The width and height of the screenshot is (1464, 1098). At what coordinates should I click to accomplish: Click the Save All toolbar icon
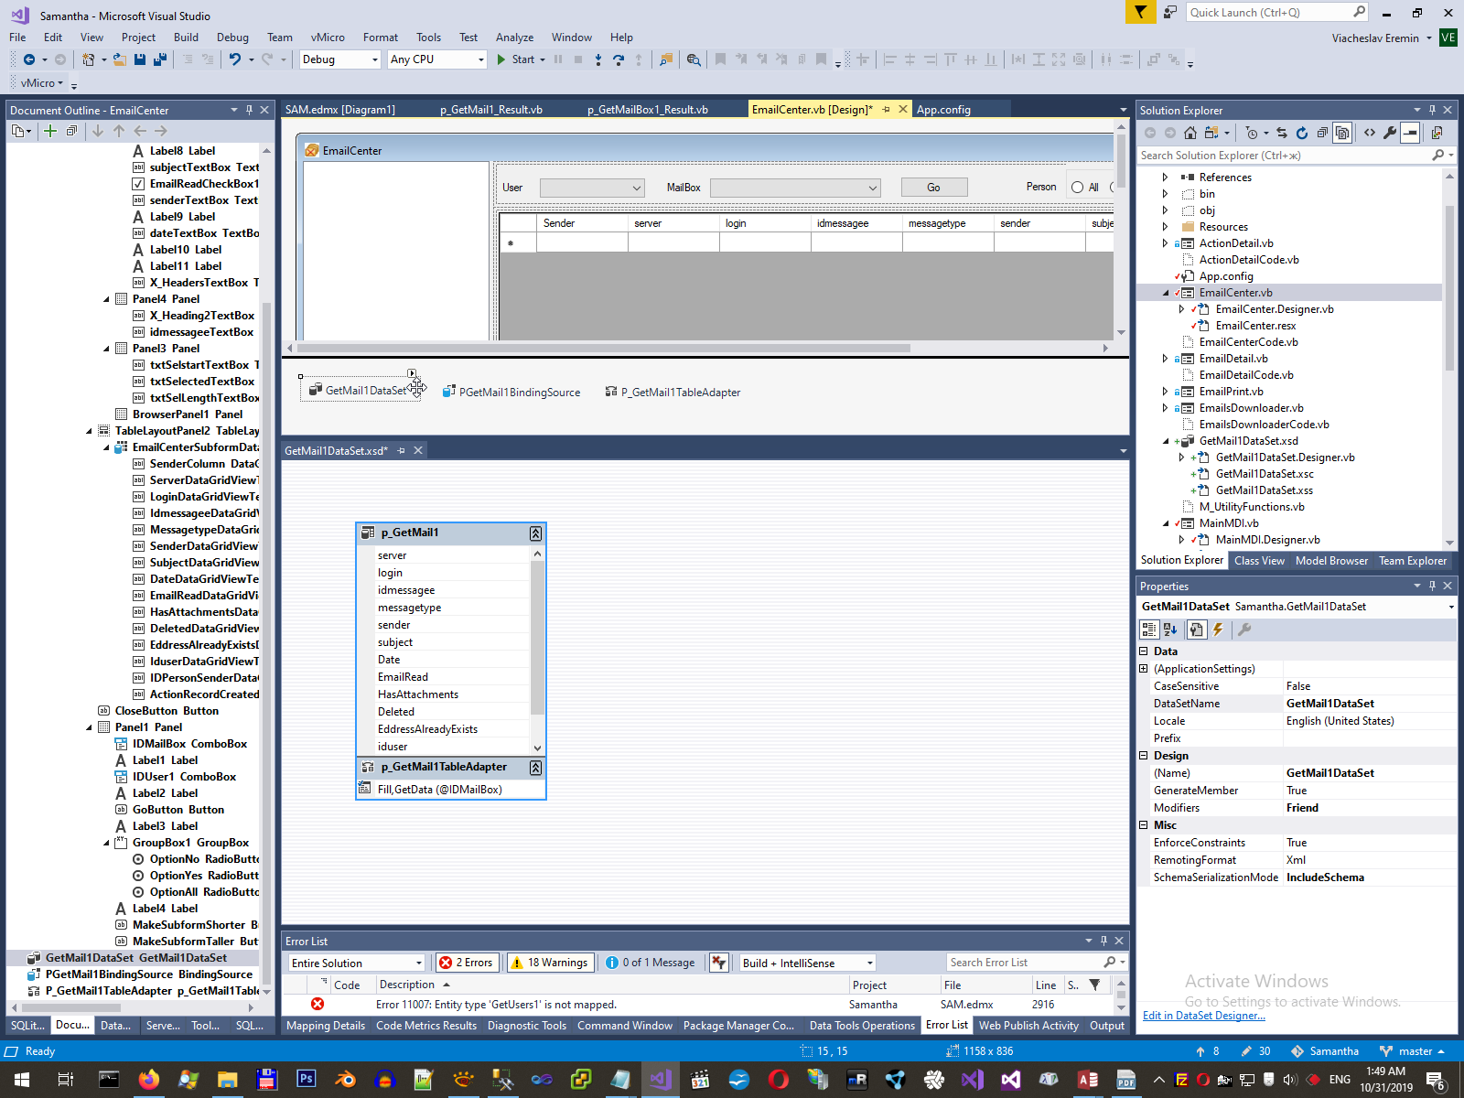click(x=160, y=59)
